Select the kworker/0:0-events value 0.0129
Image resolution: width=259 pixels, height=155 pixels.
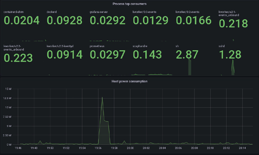[x=151, y=20]
